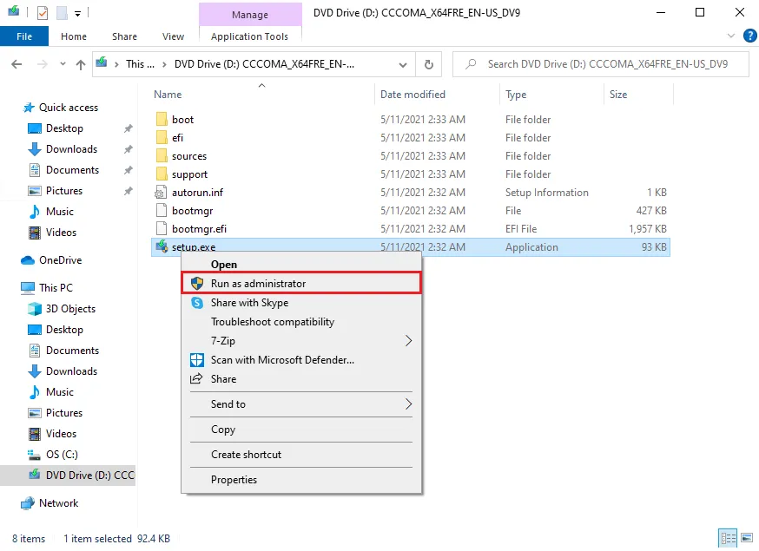Choose Share with Skype

301,302
